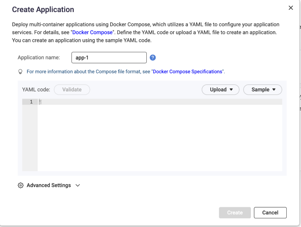Open the Docker Compose link

tap(92, 32)
